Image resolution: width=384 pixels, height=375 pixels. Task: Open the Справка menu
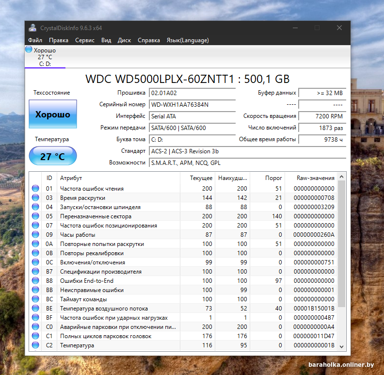(x=149, y=40)
